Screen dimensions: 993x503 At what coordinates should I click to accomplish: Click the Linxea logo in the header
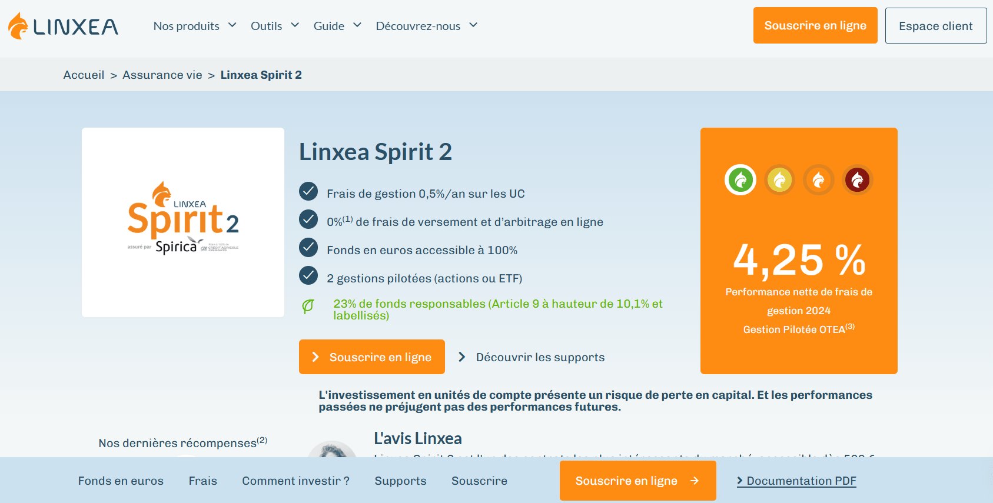(x=63, y=26)
